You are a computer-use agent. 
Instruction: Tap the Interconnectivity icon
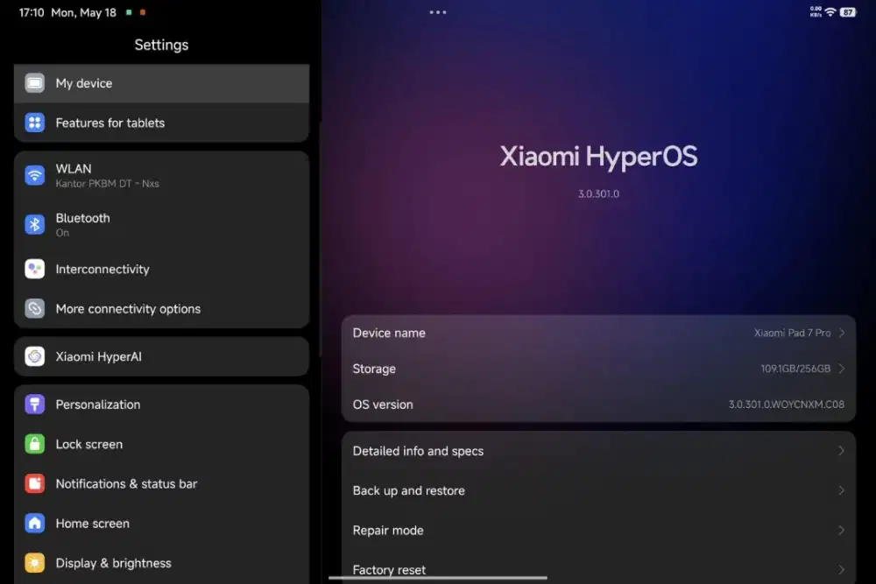pyautogui.click(x=35, y=269)
